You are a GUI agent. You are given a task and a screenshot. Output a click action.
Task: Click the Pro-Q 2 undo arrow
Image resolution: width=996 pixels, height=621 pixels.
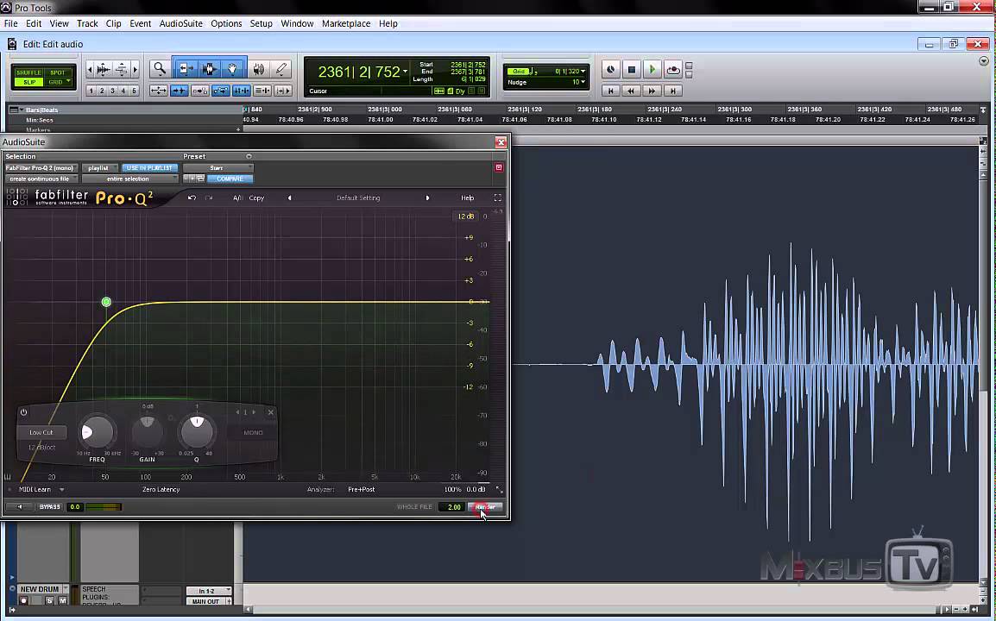(x=192, y=198)
